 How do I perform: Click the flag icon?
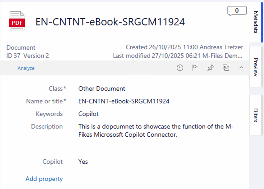(195, 68)
